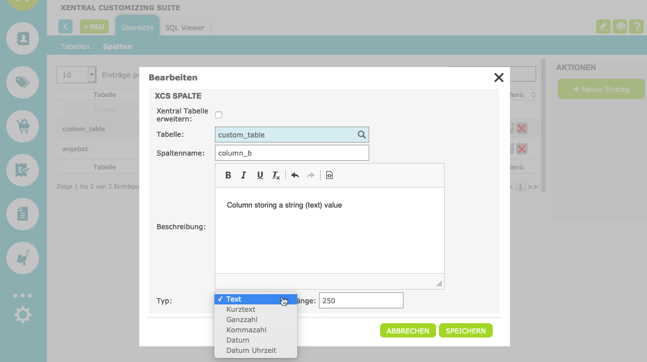Image resolution: width=647 pixels, height=362 pixels.
Task: Select Kurztext from the Typ dropdown
Action: (241, 309)
